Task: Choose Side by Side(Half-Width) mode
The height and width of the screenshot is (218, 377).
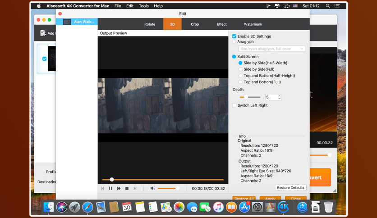Action: tap(240, 63)
